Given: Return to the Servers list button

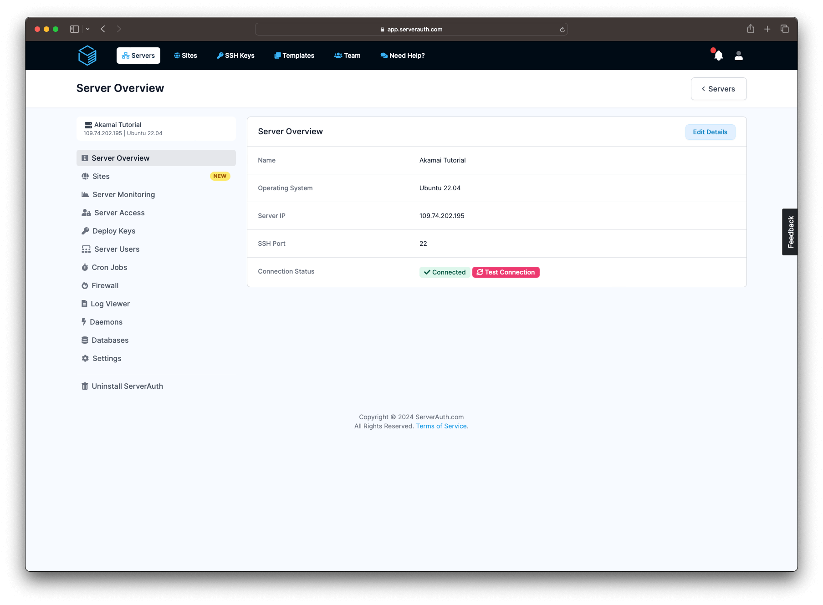Looking at the screenshot, I should 719,89.
